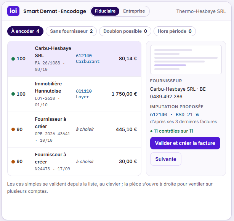Click the Suivante button

[x=166, y=159]
